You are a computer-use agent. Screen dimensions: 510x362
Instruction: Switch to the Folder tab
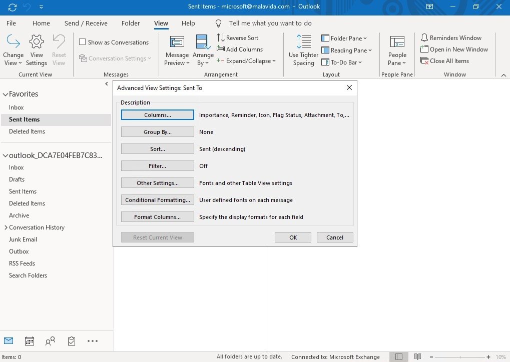tap(131, 23)
